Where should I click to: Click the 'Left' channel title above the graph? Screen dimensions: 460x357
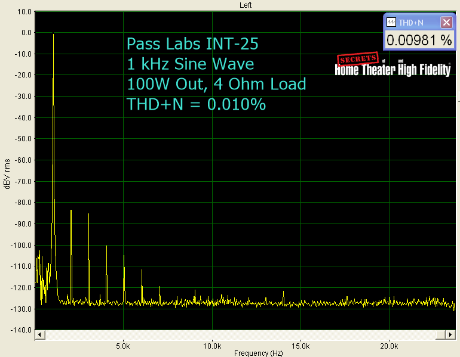[246, 5]
